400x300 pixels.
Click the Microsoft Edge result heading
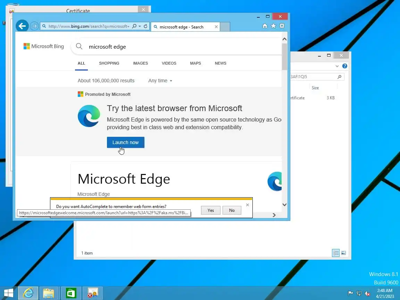(x=124, y=179)
